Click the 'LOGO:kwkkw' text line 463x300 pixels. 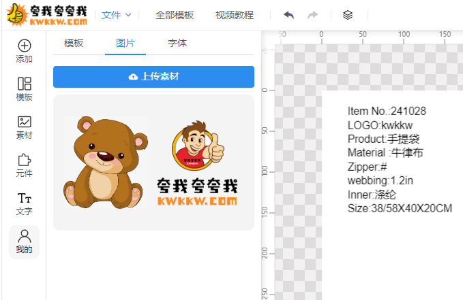pos(380,125)
